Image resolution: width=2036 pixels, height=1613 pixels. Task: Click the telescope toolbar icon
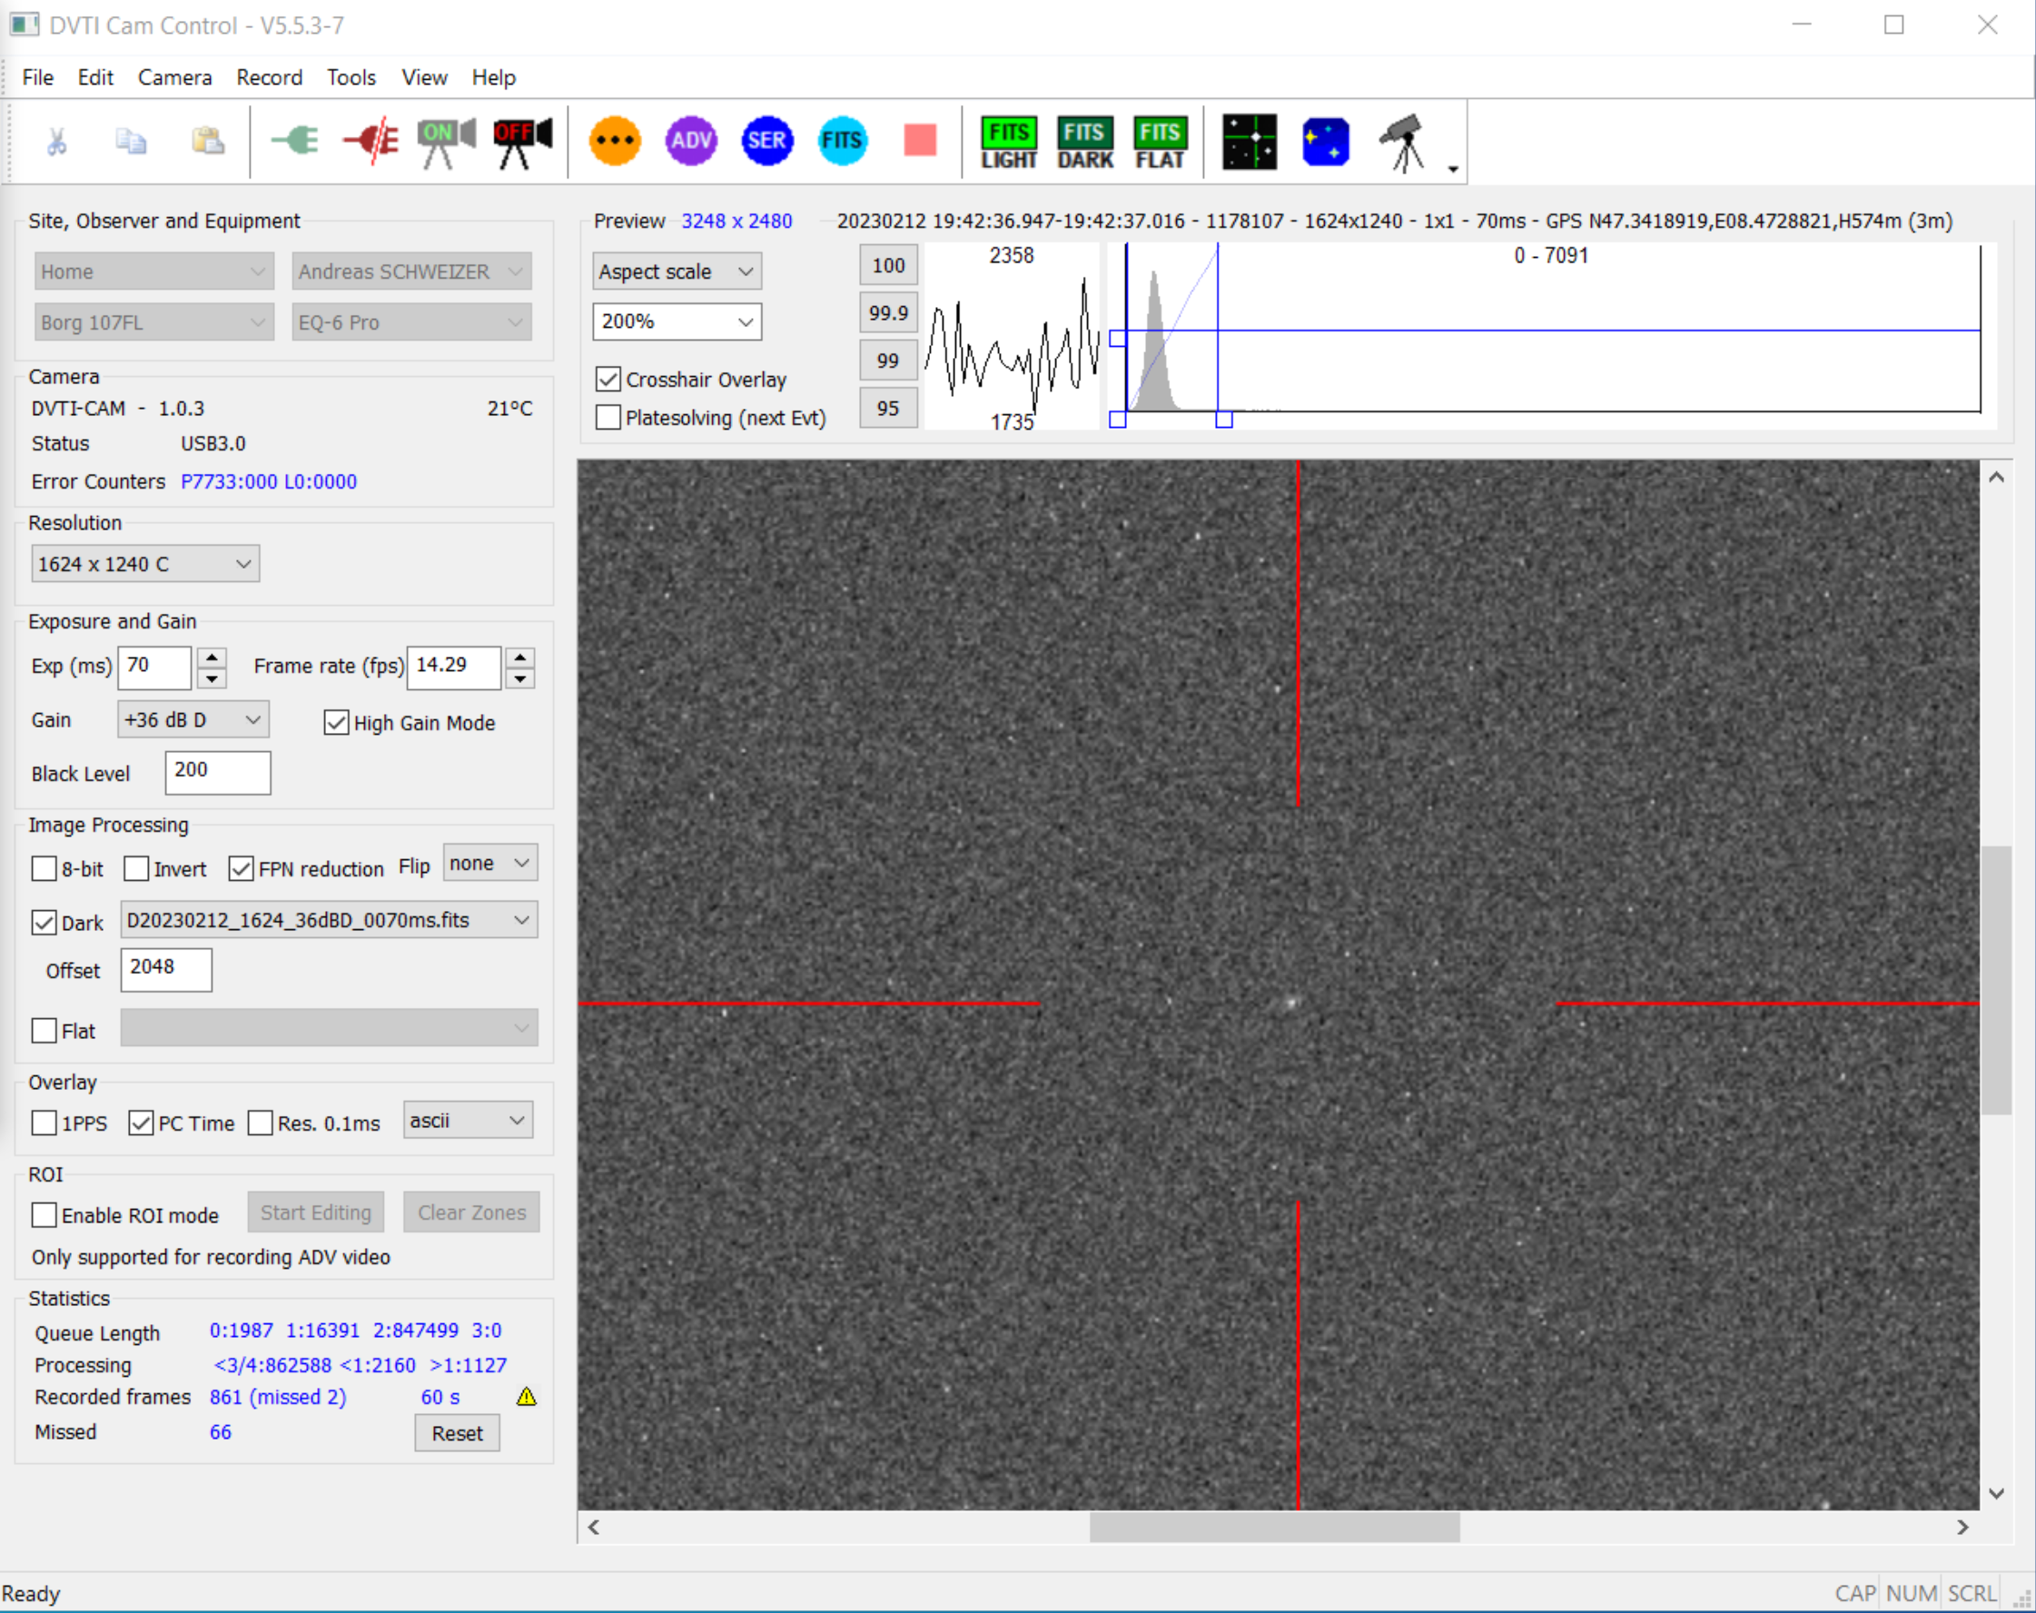1404,143
